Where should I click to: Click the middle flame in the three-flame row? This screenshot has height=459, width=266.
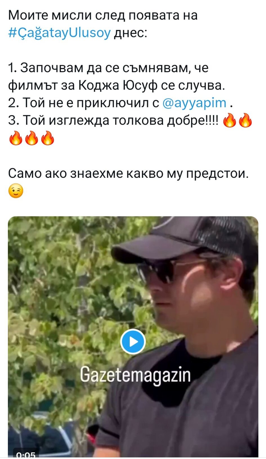(x=32, y=138)
